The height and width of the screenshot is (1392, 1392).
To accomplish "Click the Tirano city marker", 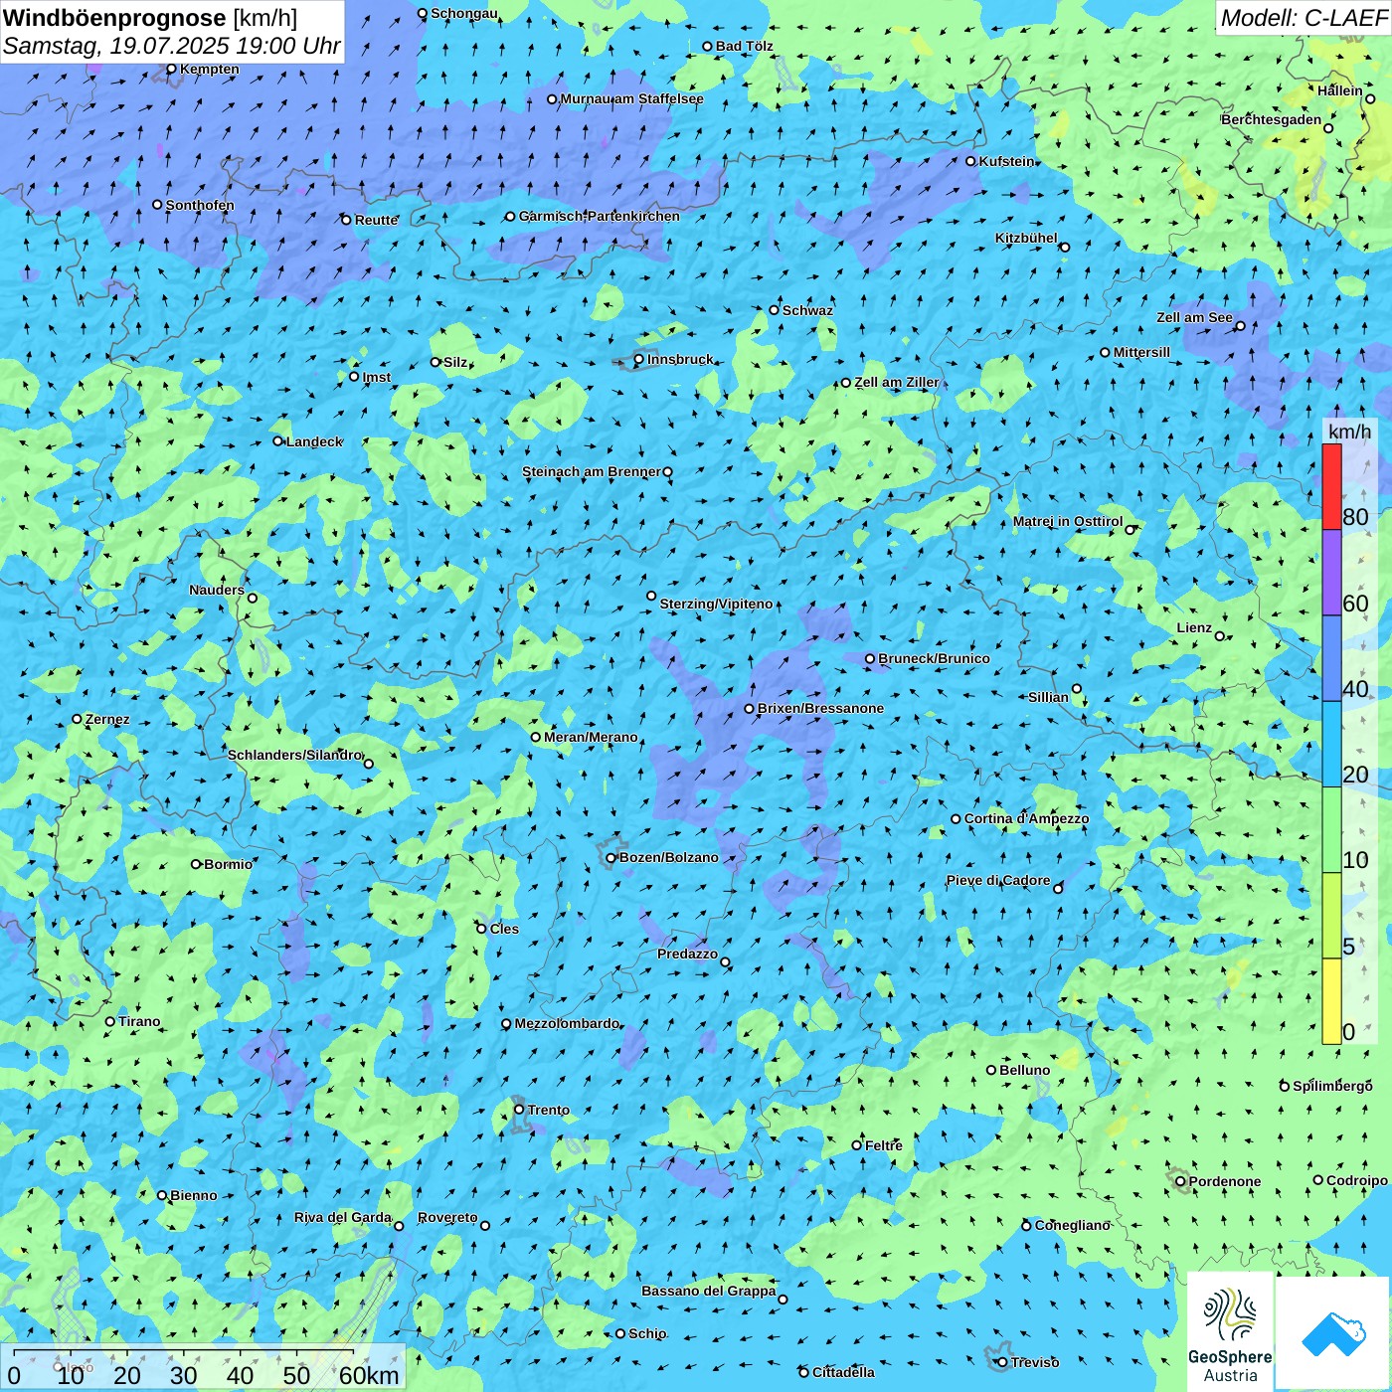I will tap(110, 1021).
